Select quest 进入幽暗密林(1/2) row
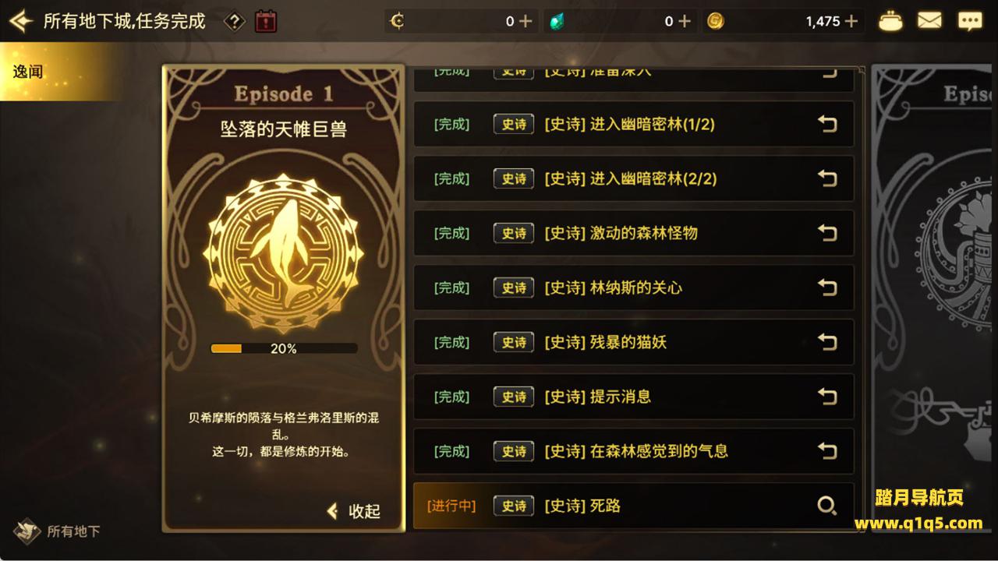 click(x=633, y=124)
